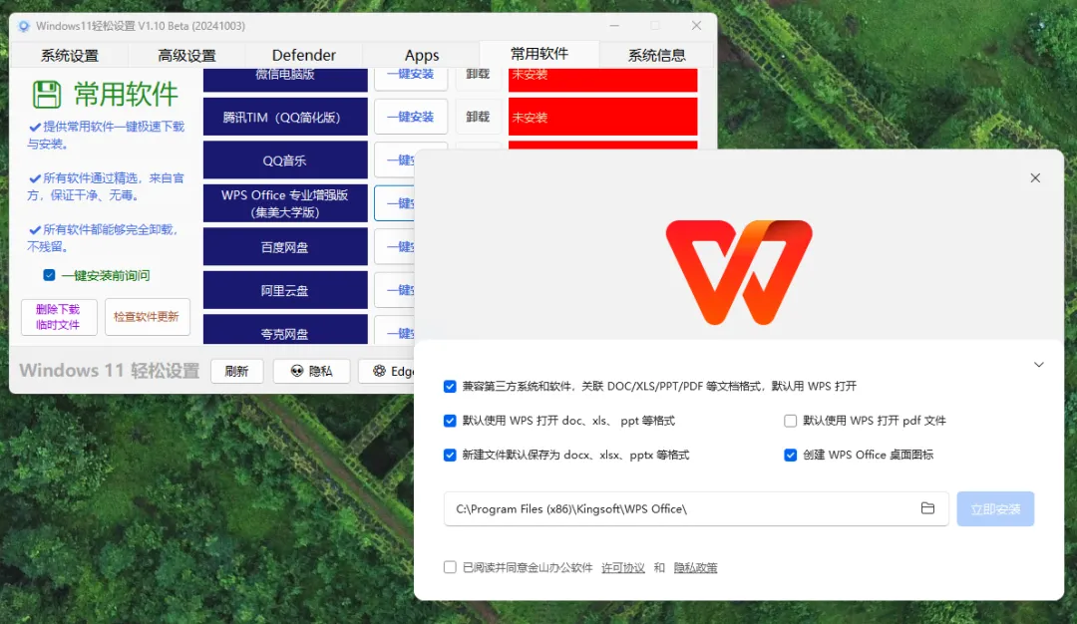Screen dimensions: 1077x624
Task: Uncheck 创建 WPS Office 桌面图标
Action: 790,456
